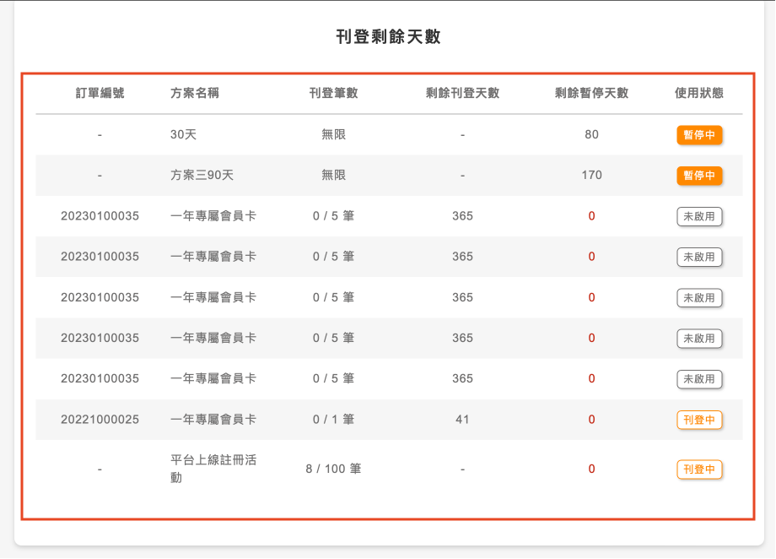Screen dimensions: 776x559
Task: Click the 0 / 1 筆 listing count
Action: pyautogui.click(x=333, y=420)
